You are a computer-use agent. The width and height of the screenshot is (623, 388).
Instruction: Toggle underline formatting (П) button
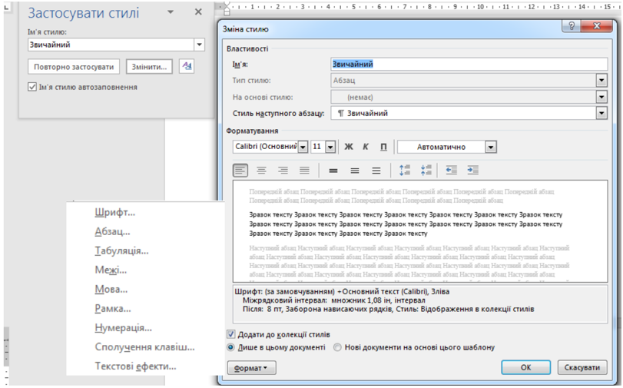point(384,147)
